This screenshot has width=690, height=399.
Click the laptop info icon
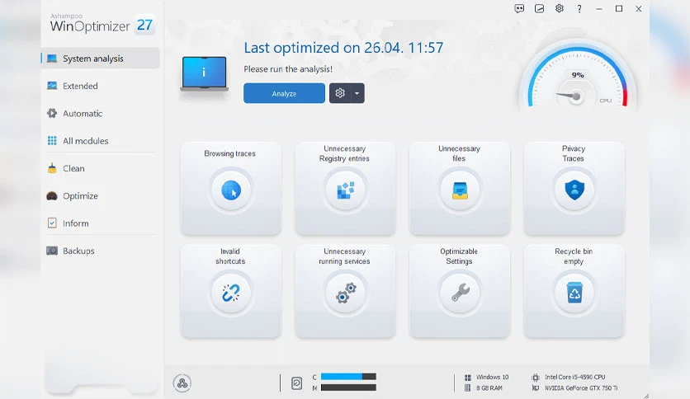click(x=204, y=74)
